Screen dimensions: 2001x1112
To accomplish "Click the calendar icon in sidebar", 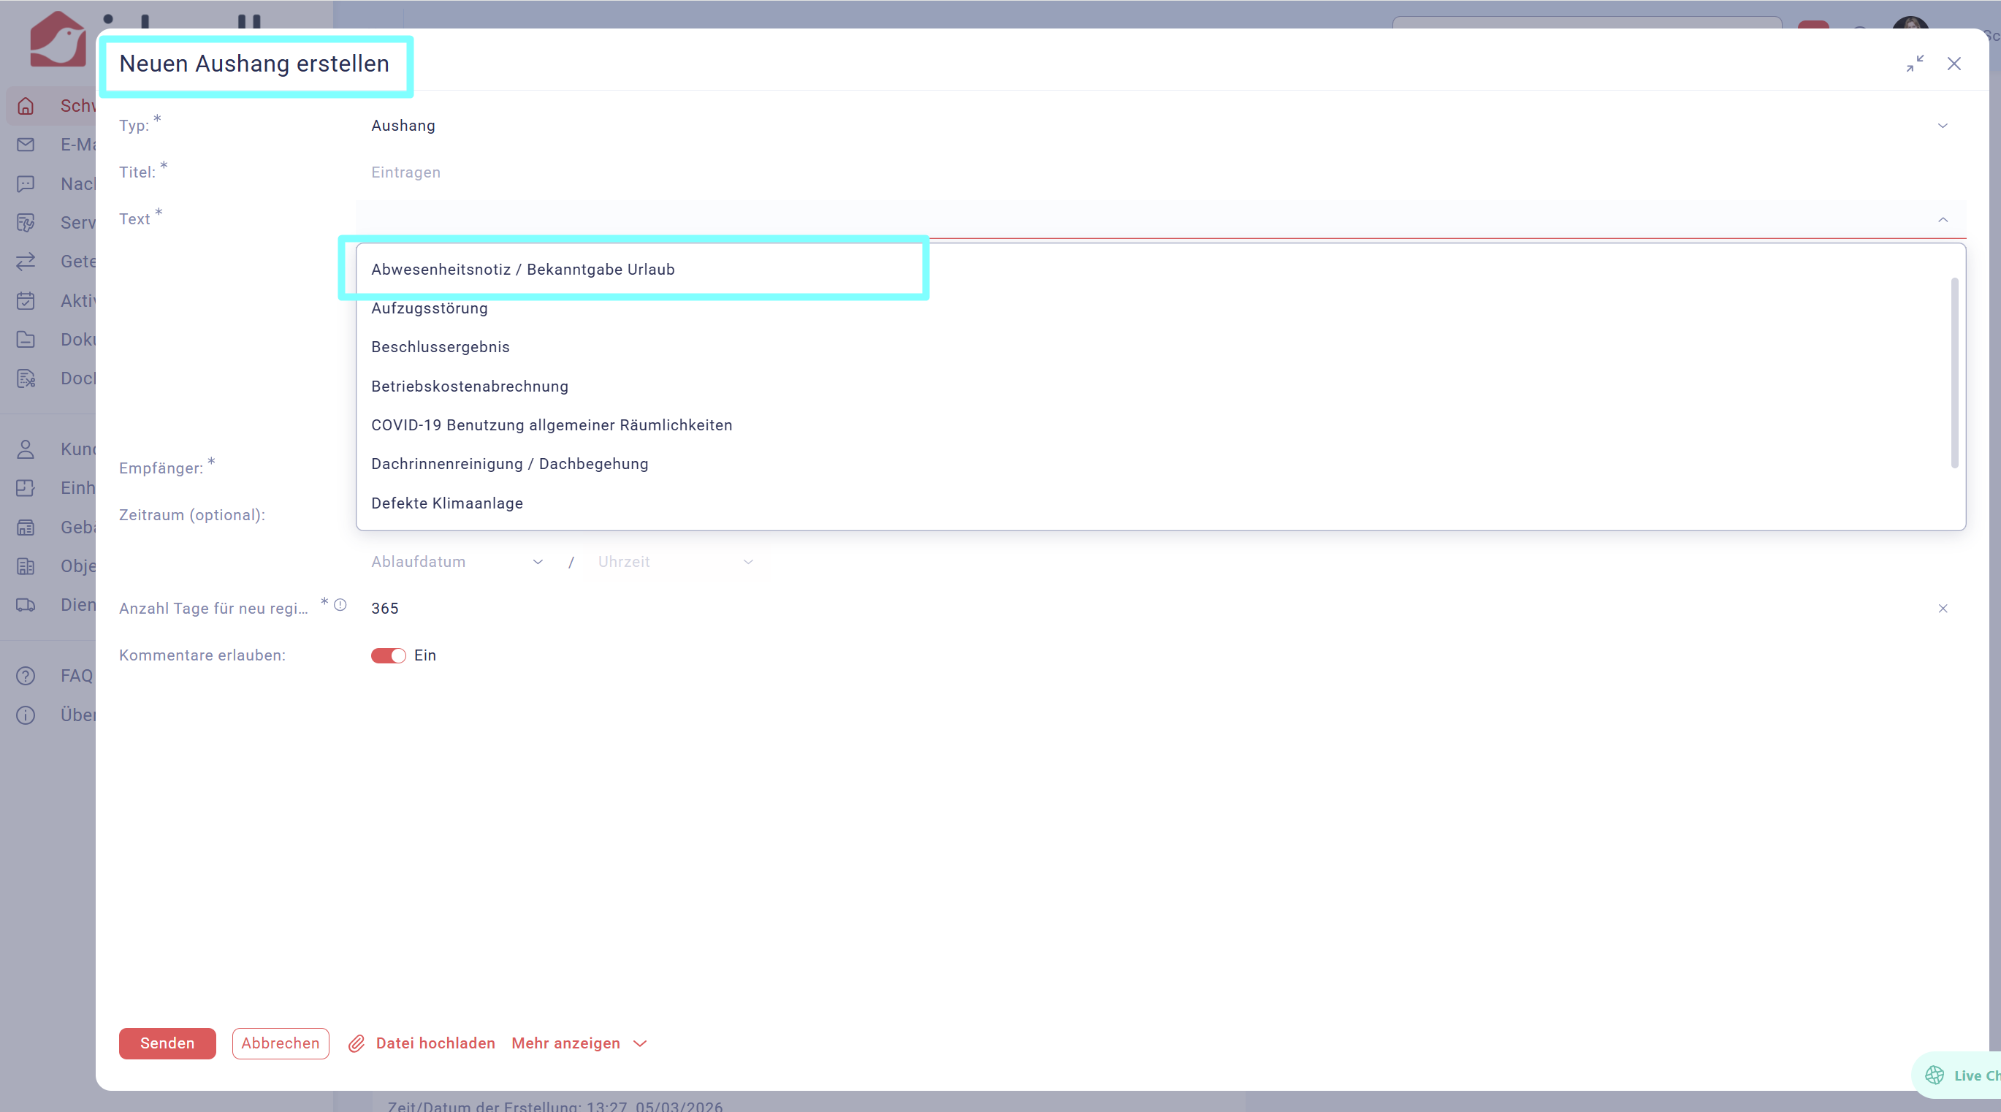I will click(26, 301).
